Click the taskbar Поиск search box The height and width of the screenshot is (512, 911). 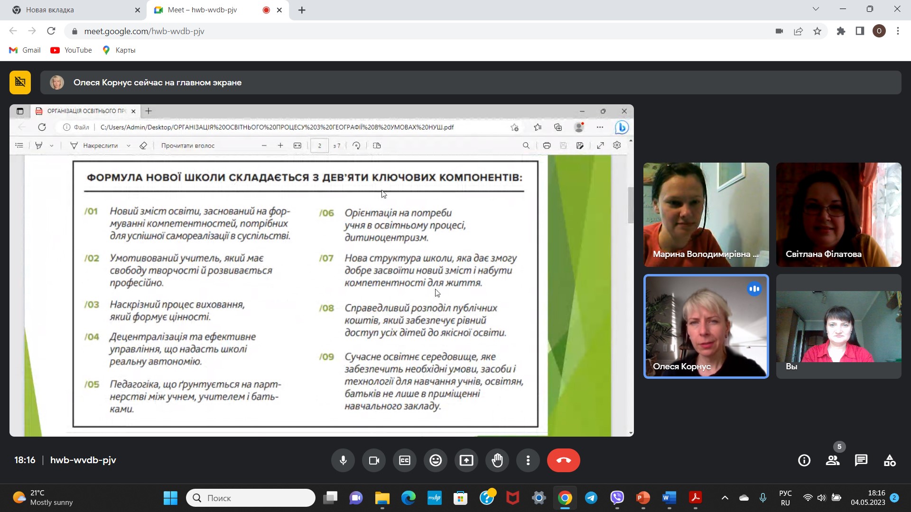point(251,498)
